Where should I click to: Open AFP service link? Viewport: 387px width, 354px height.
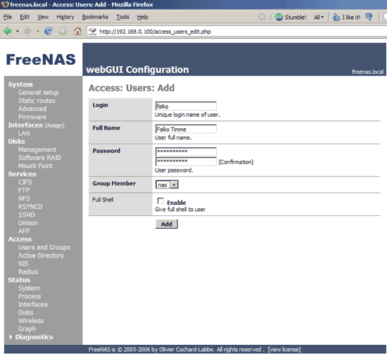(24, 231)
